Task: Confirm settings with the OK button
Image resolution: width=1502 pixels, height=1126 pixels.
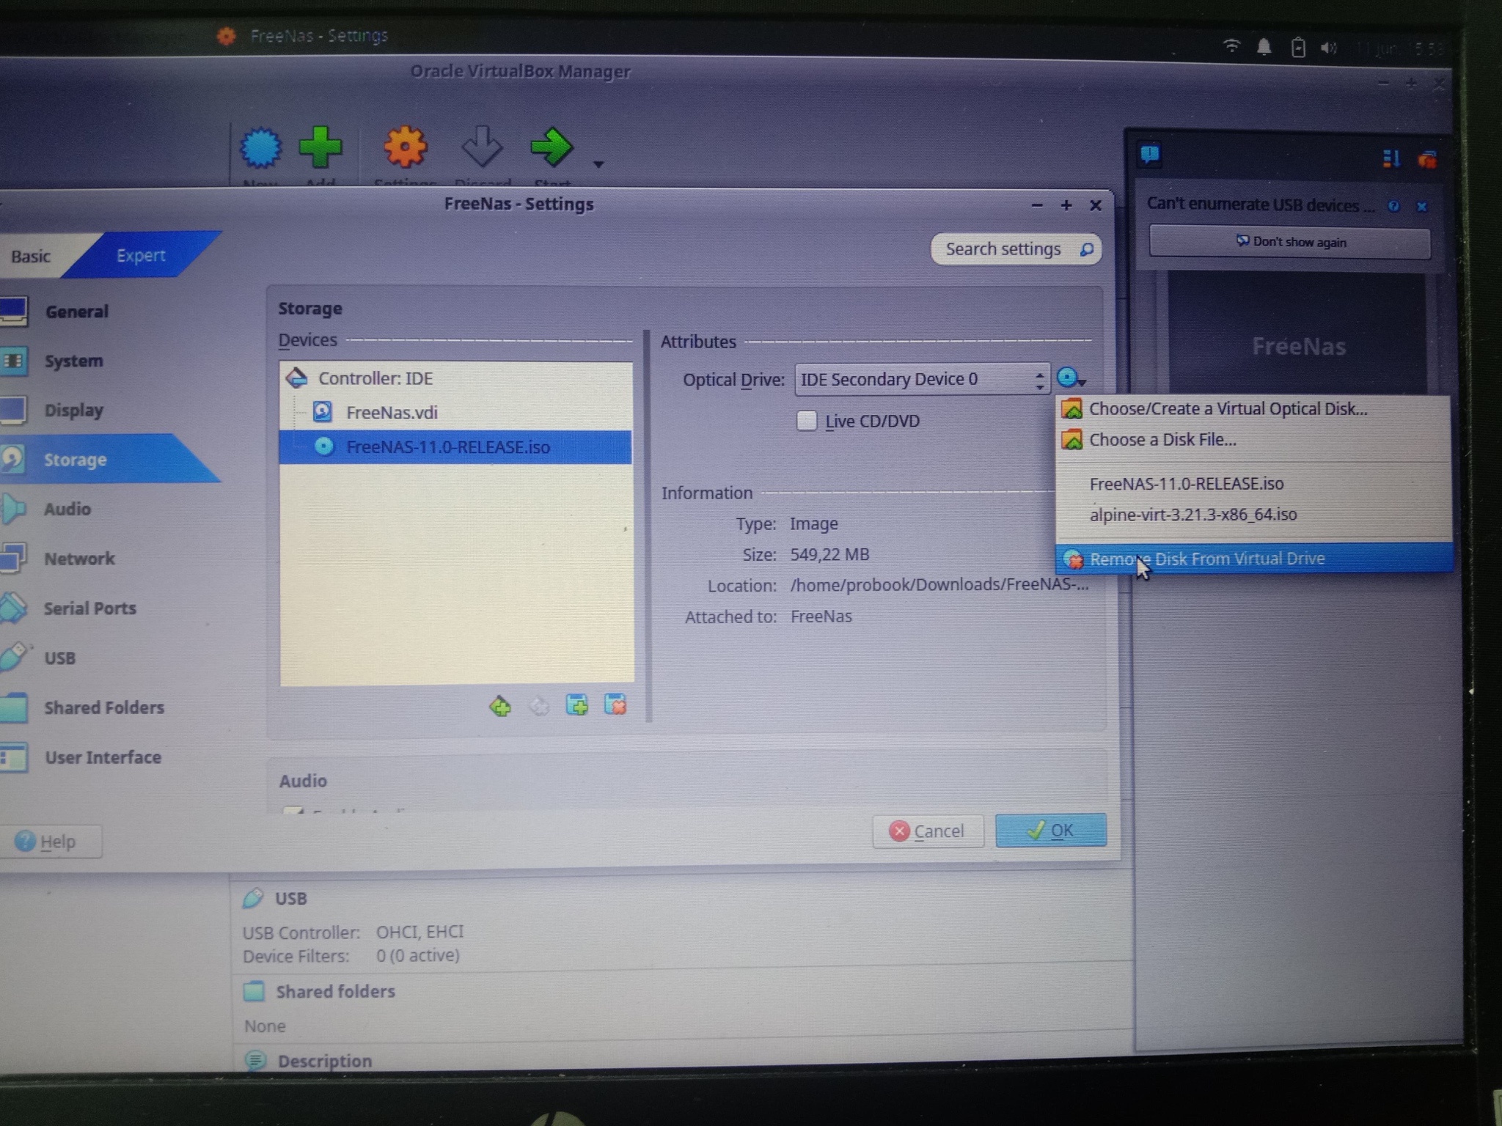Action: pos(1050,830)
